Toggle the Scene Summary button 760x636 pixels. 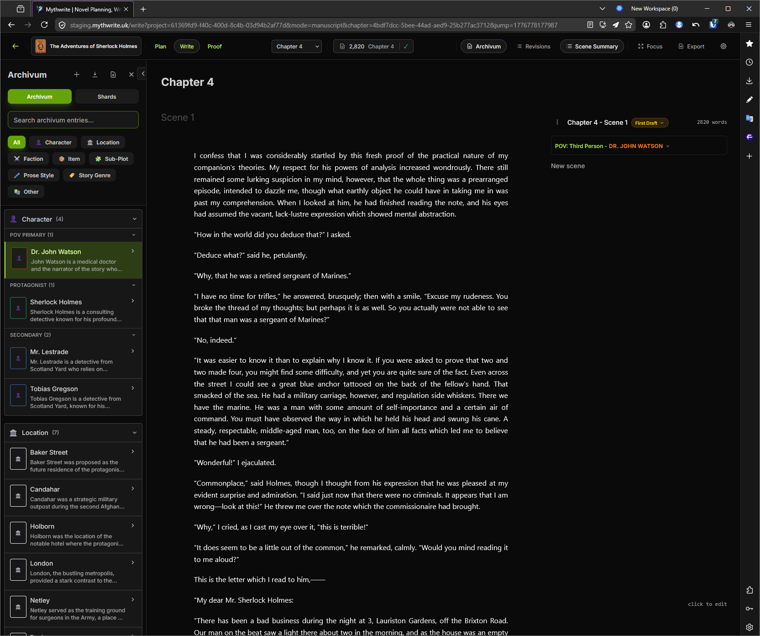click(592, 47)
